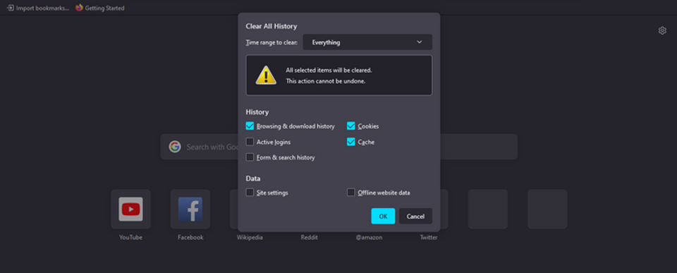
Task: Uncheck the Cache checkbox
Action: click(351, 142)
